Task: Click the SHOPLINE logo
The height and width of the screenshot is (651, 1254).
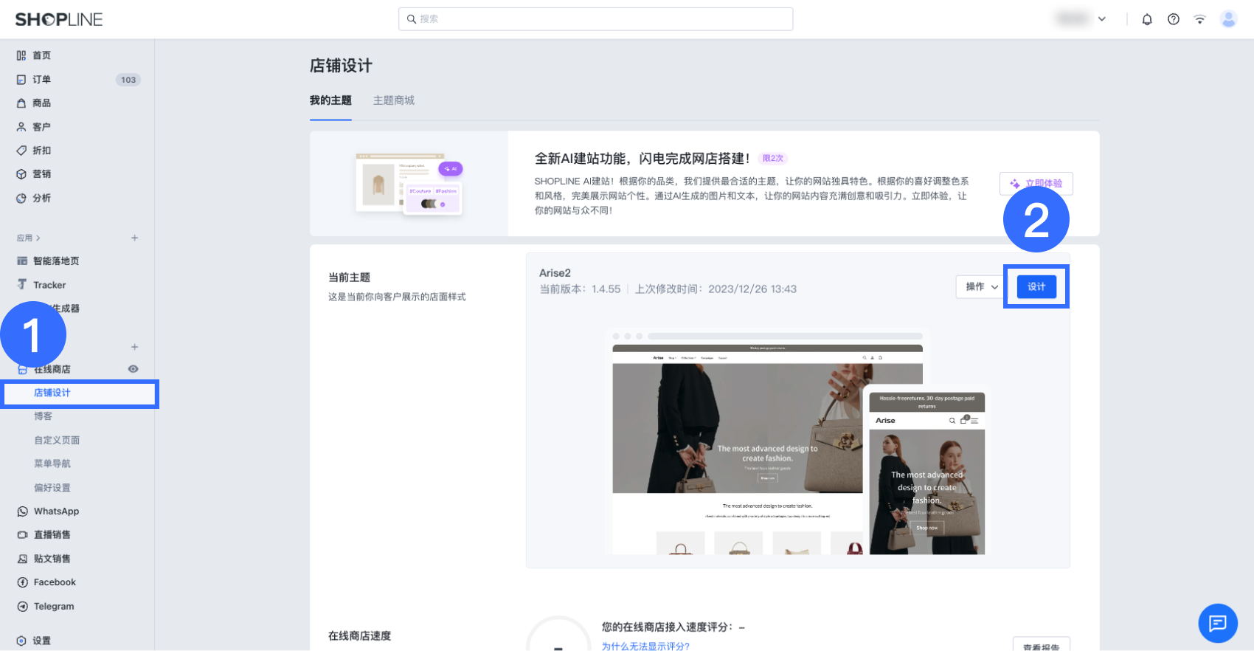Action: pyautogui.click(x=59, y=20)
